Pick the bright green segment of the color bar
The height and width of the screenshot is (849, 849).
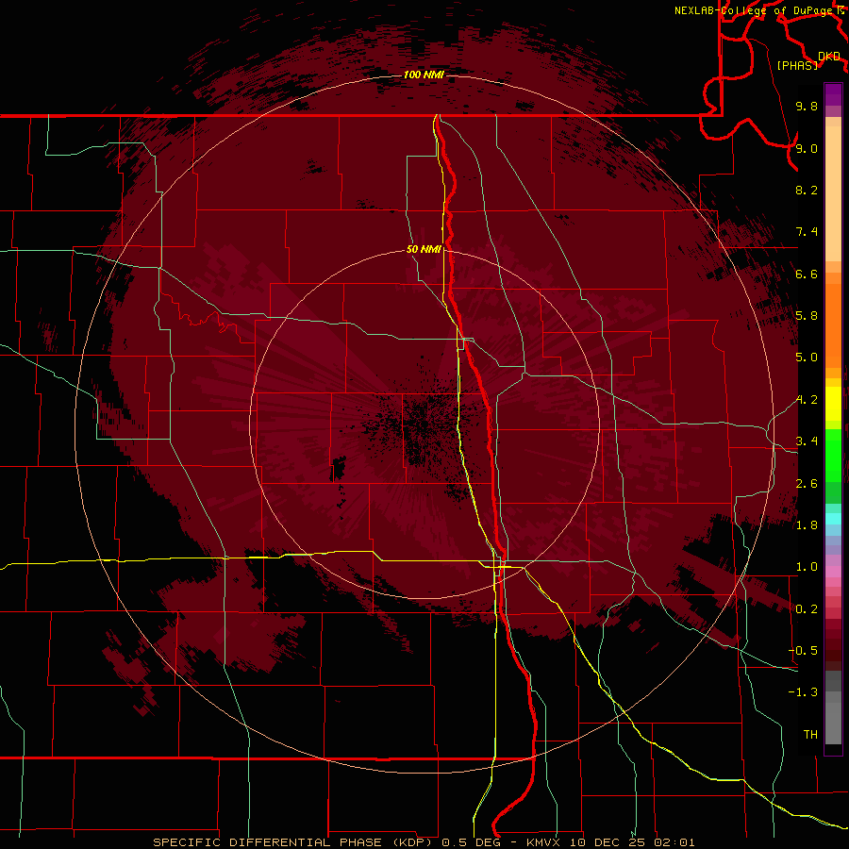click(x=833, y=455)
